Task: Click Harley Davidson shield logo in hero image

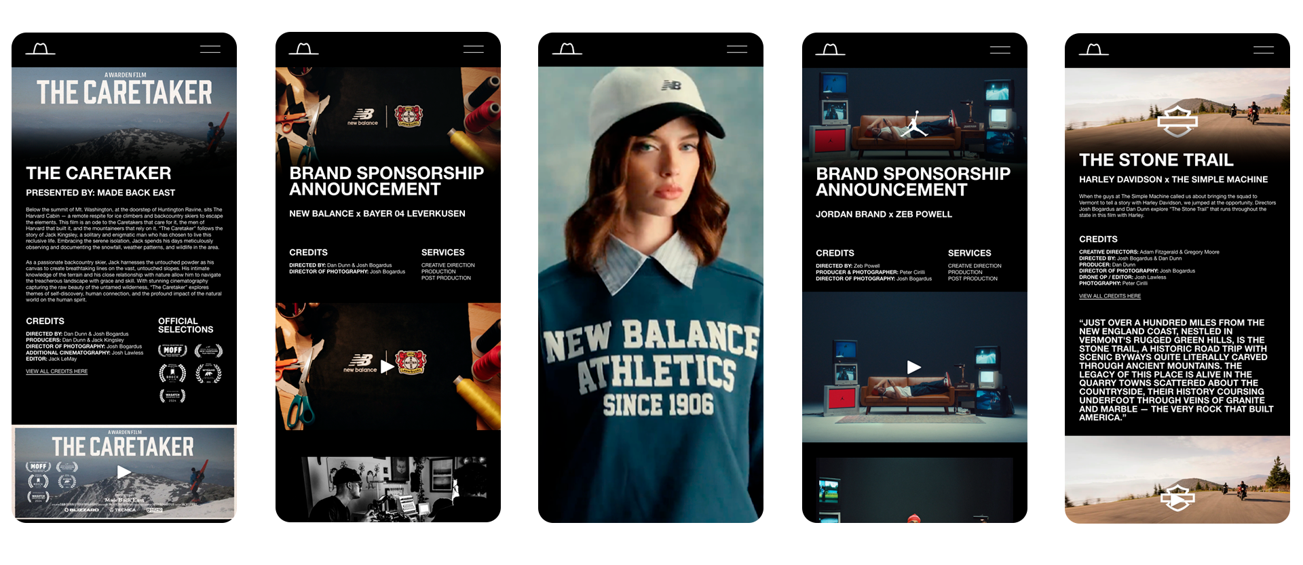Action: click(1177, 122)
